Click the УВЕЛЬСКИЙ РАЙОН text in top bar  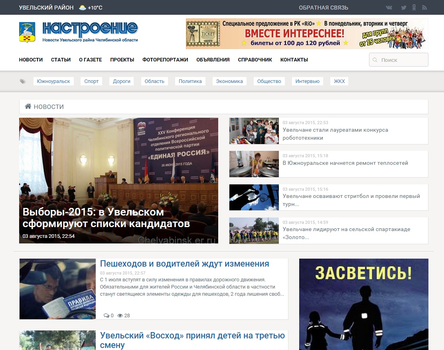pyautogui.click(x=46, y=8)
